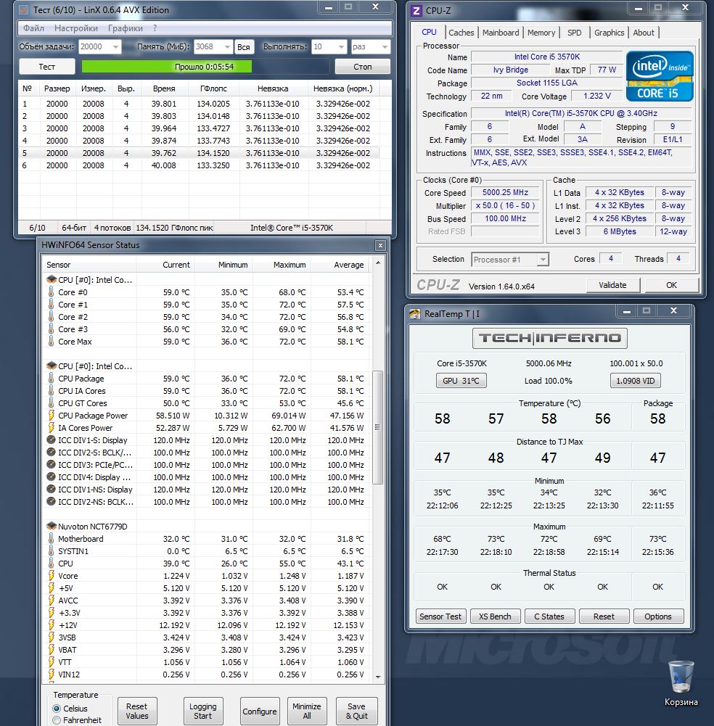Click the Вся memory button in LinX
The height and width of the screenshot is (726, 714).
(244, 46)
